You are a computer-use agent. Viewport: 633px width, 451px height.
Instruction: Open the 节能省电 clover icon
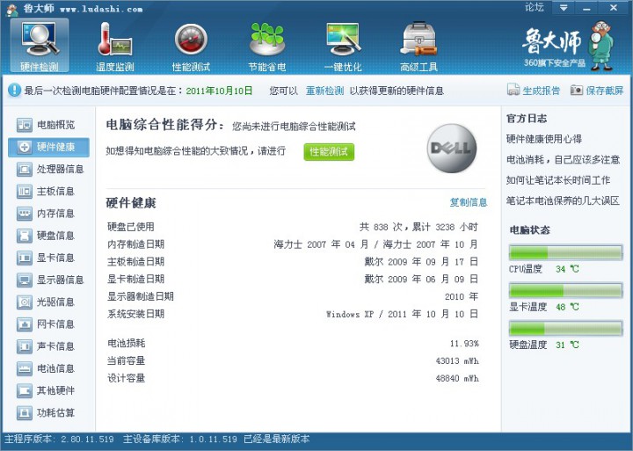267,44
